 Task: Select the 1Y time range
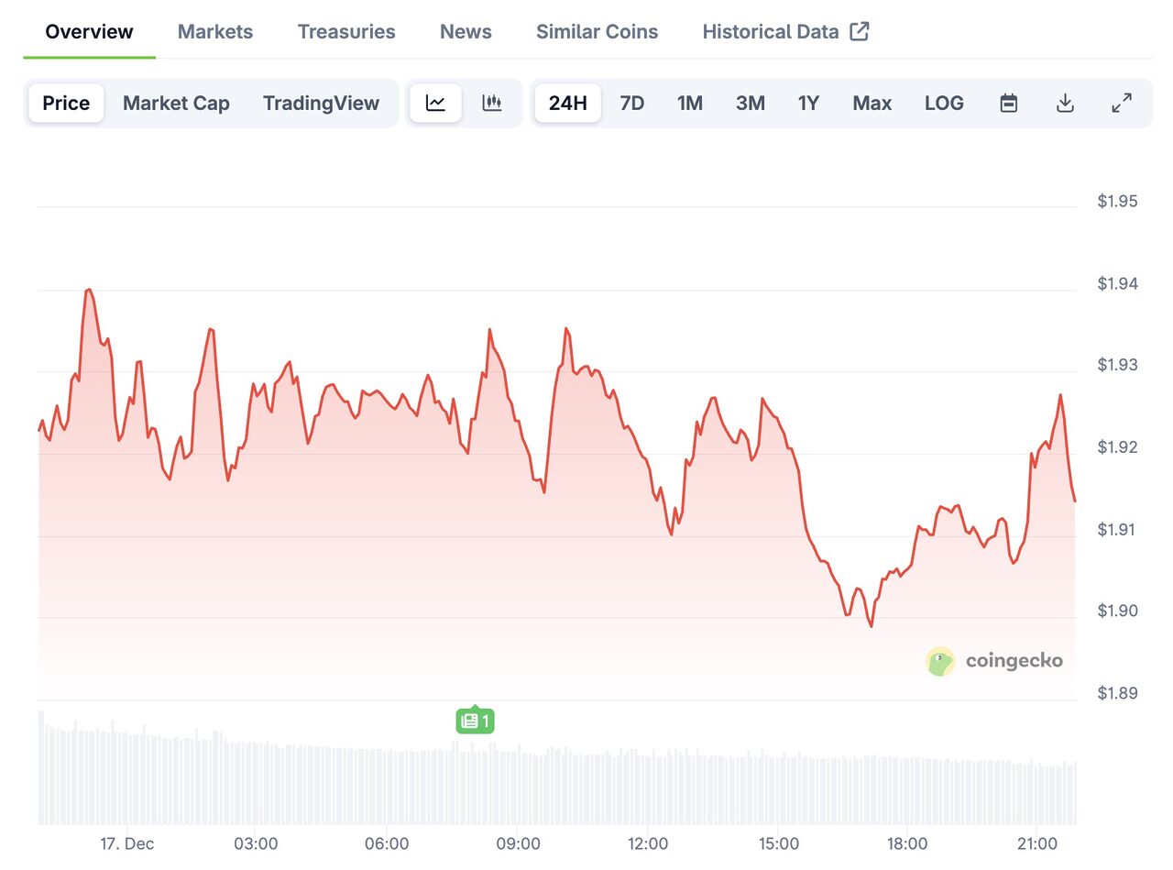(x=808, y=103)
